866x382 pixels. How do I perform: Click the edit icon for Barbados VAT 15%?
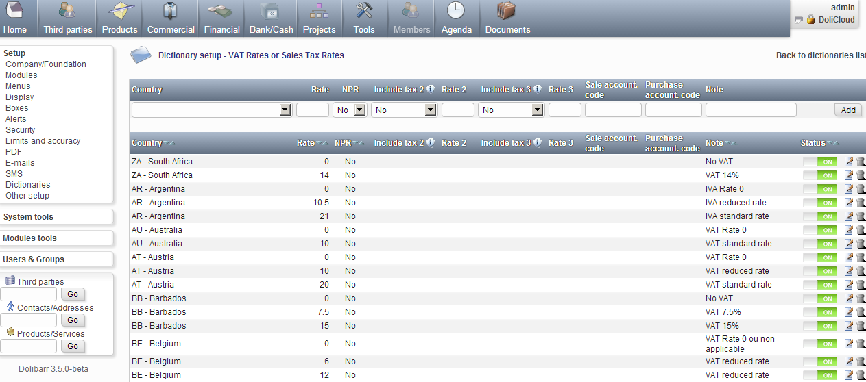849,326
